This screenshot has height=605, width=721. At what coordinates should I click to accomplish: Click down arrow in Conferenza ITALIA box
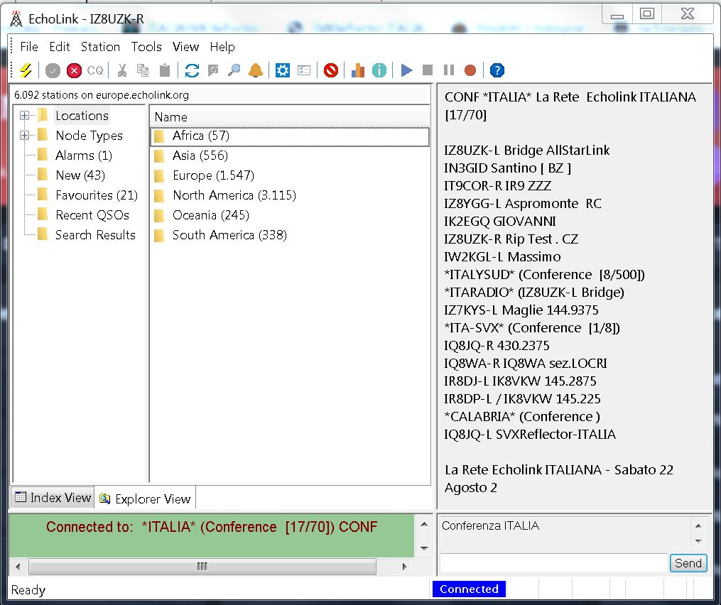tap(698, 541)
